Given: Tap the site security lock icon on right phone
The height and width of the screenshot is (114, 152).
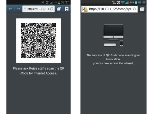Looking at the screenshot, I should (85, 9).
